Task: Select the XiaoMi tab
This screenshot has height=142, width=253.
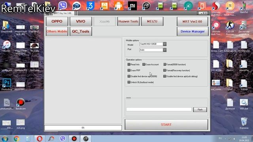Action: tap(104, 21)
